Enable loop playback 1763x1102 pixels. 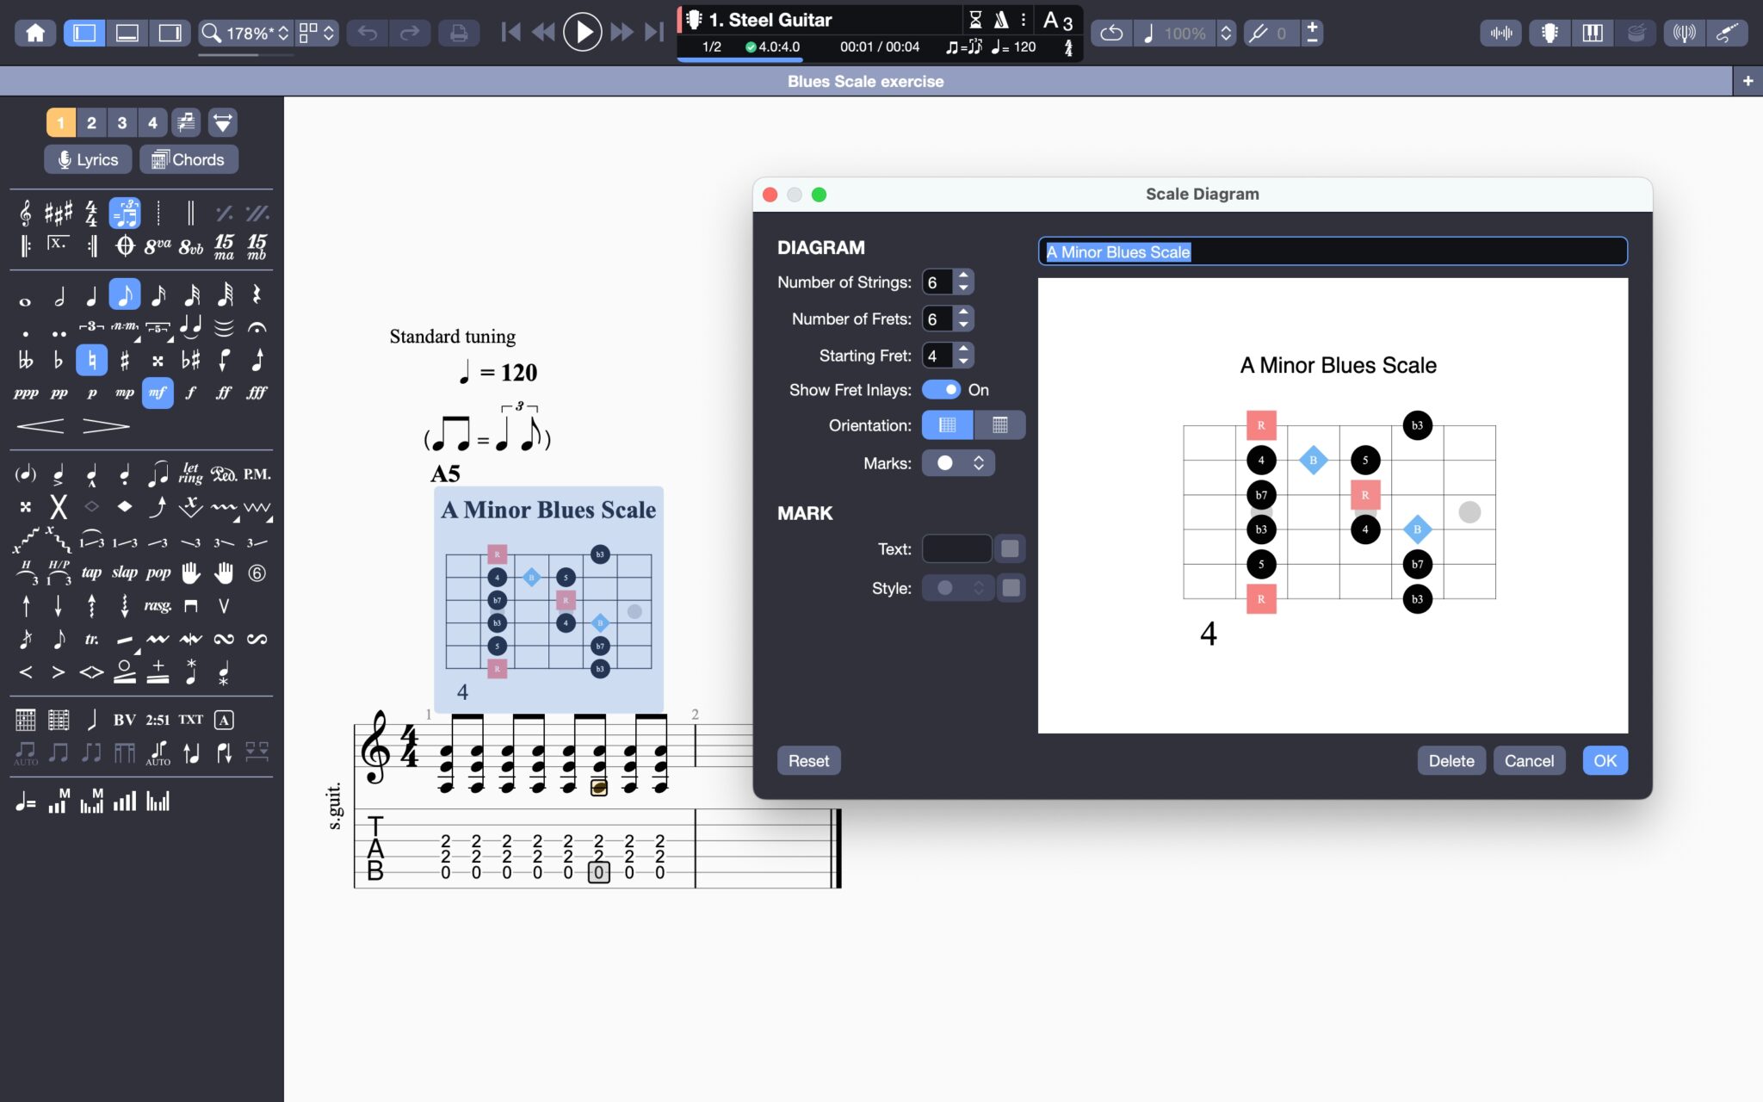[x=1111, y=33]
